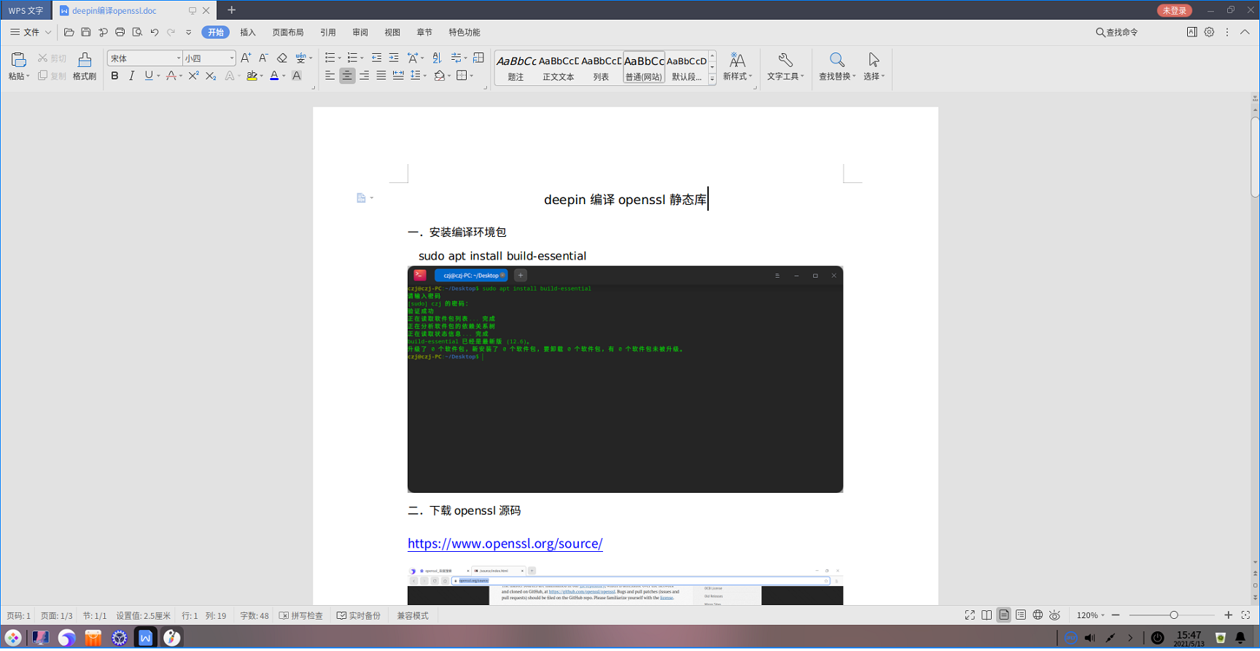This screenshot has height=651, width=1260.
Task: Click the 未登录 login button
Action: coord(1175,10)
